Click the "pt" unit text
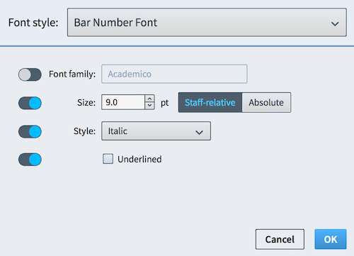The image size is (354, 256). (165, 103)
